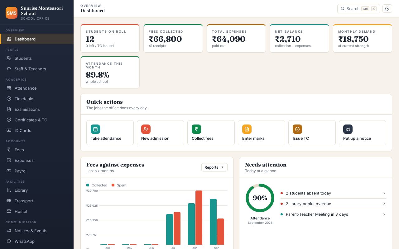
Task: Click the Enter marks quick action
Action: (262, 133)
